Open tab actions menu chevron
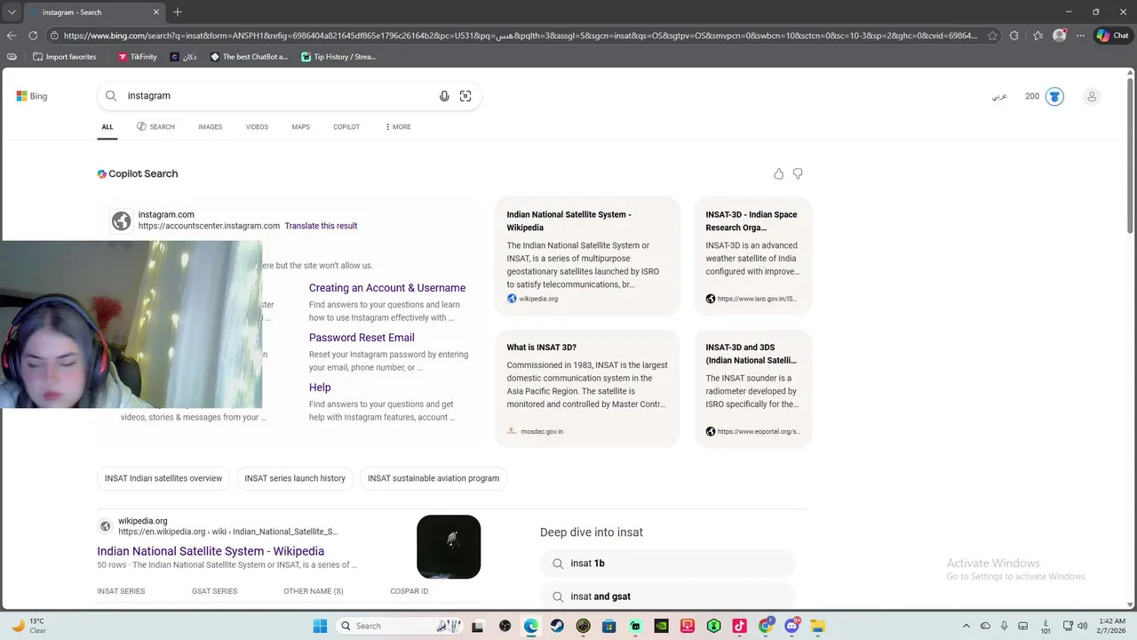 (12, 12)
